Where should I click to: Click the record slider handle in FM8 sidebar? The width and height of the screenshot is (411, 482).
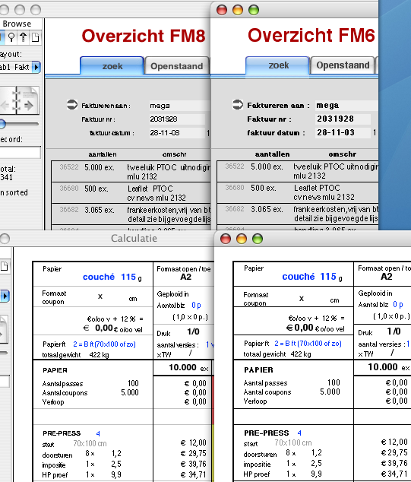click(x=2, y=124)
